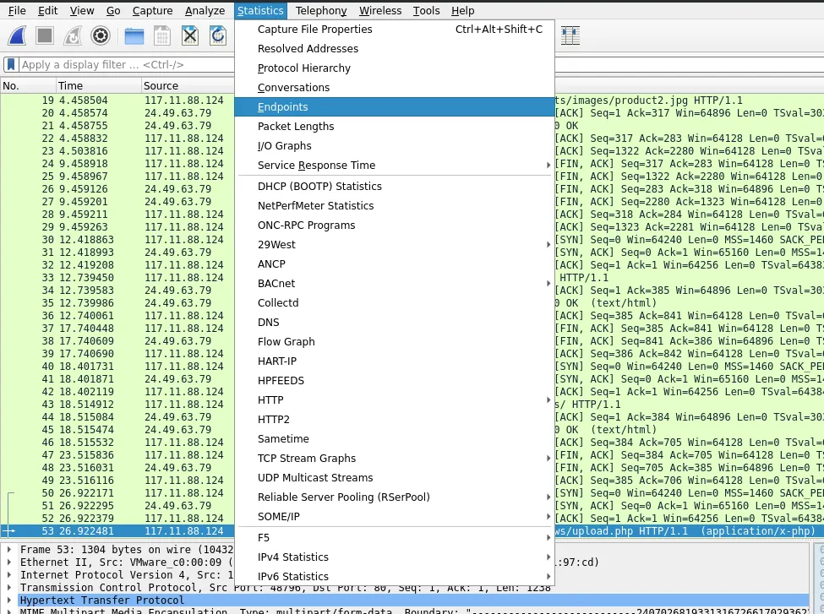Screen dimensions: 824x614
Task: Open the BACnet submenu
Action: 395,284
